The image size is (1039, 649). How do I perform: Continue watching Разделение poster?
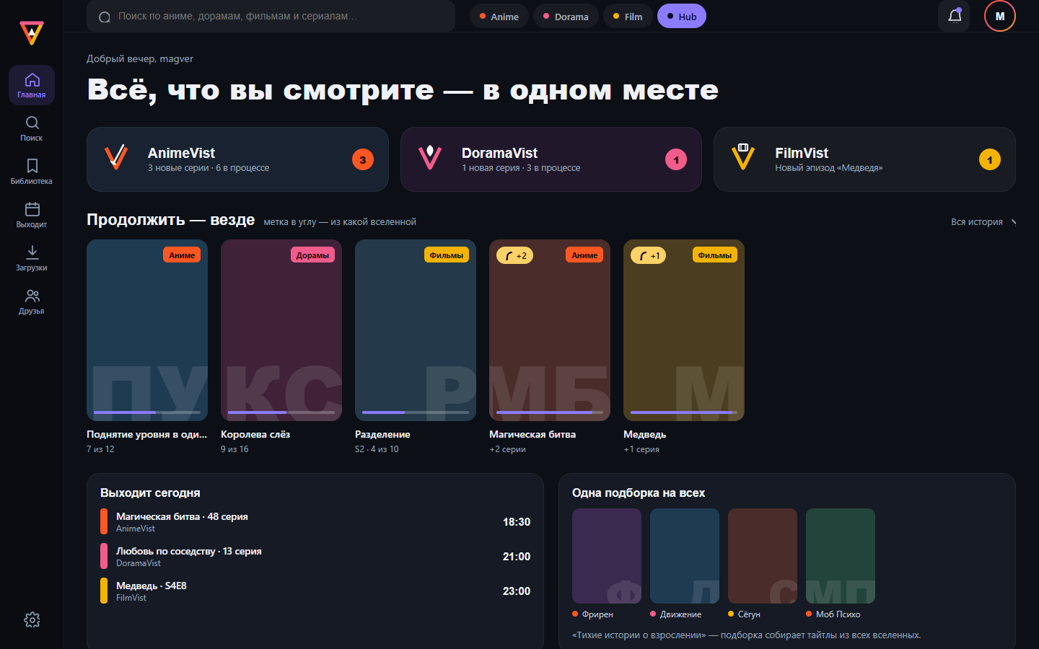pos(416,330)
